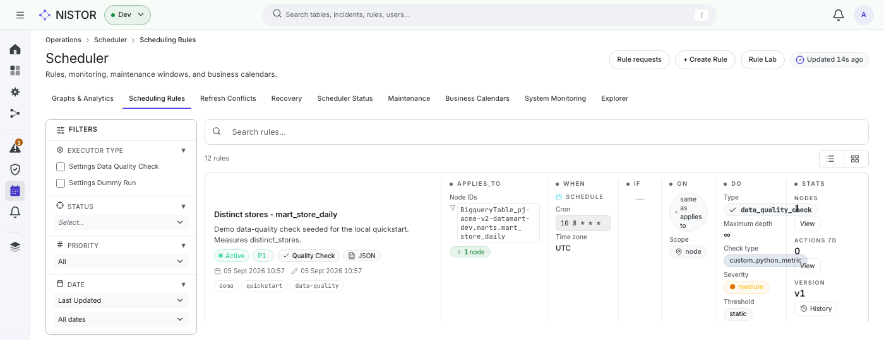Click the Rule requests button
884x340 pixels.
pos(639,59)
